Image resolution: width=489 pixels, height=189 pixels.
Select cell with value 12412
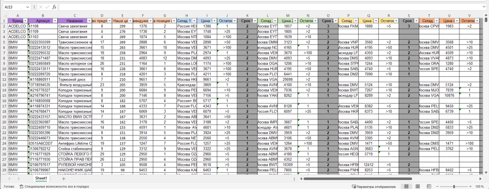368,164
